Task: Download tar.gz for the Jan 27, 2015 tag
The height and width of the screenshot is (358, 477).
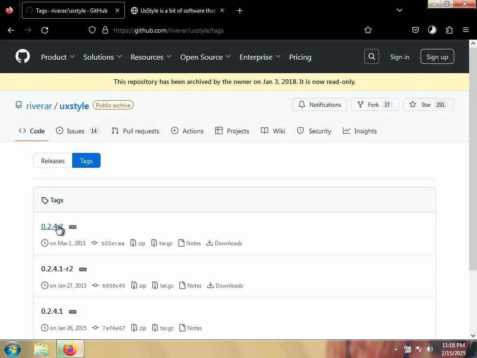Action: click(163, 285)
